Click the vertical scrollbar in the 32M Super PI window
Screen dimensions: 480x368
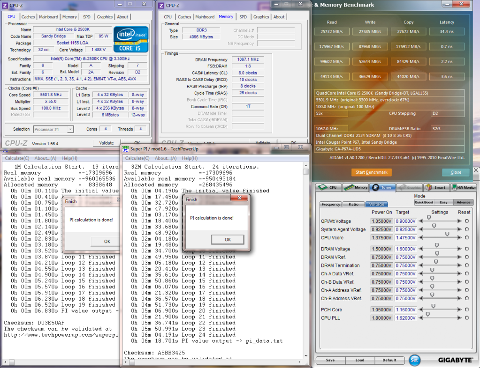(306, 260)
